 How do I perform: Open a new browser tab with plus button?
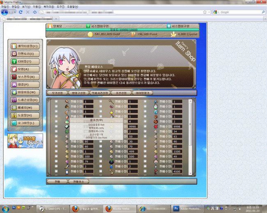[x=56, y=19]
